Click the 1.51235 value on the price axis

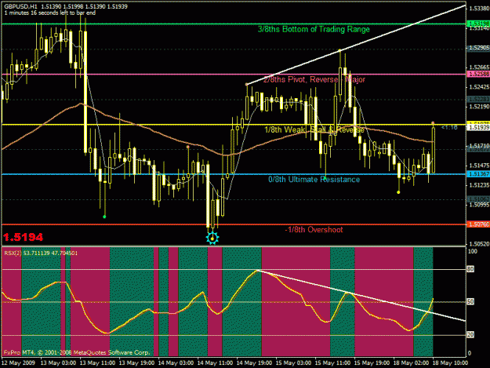[x=479, y=185]
